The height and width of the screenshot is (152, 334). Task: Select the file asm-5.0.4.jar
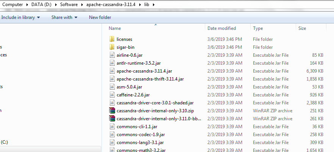pos(129,87)
